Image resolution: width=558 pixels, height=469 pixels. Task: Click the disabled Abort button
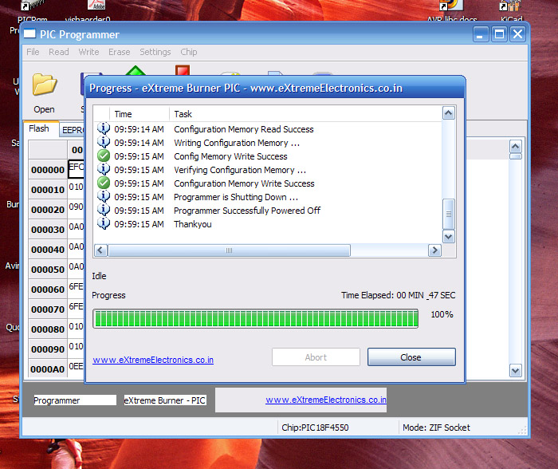(x=316, y=357)
